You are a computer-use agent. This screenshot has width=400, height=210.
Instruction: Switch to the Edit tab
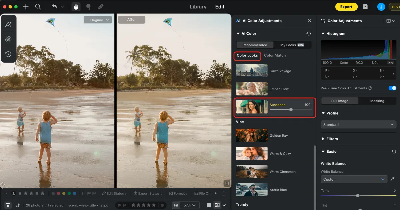click(x=220, y=7)
